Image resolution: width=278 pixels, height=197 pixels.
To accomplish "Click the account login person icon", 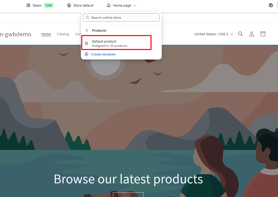I will [x=251, y=34].
